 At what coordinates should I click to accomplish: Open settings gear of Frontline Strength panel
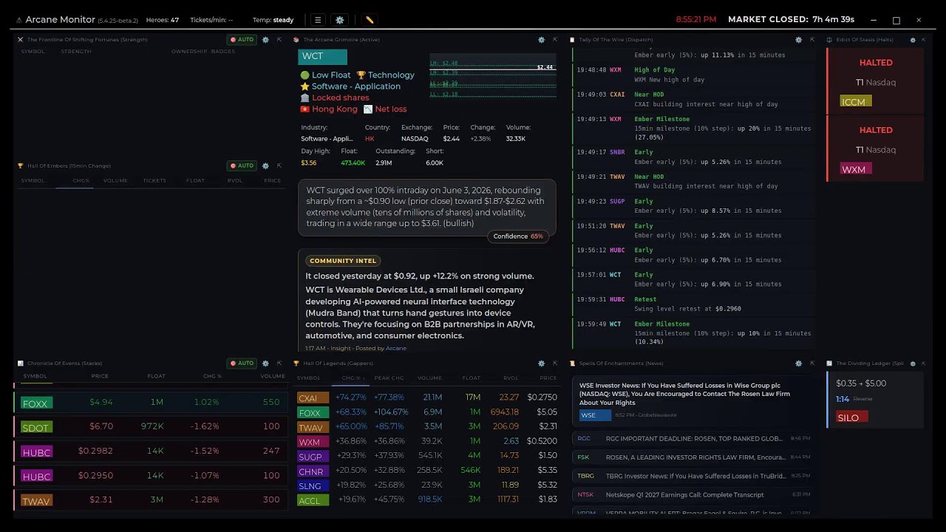click(265, 40)
